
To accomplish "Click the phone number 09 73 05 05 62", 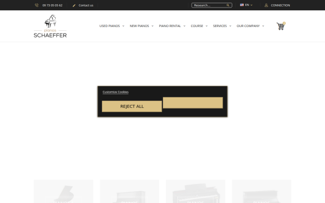I will click(52, 5).
